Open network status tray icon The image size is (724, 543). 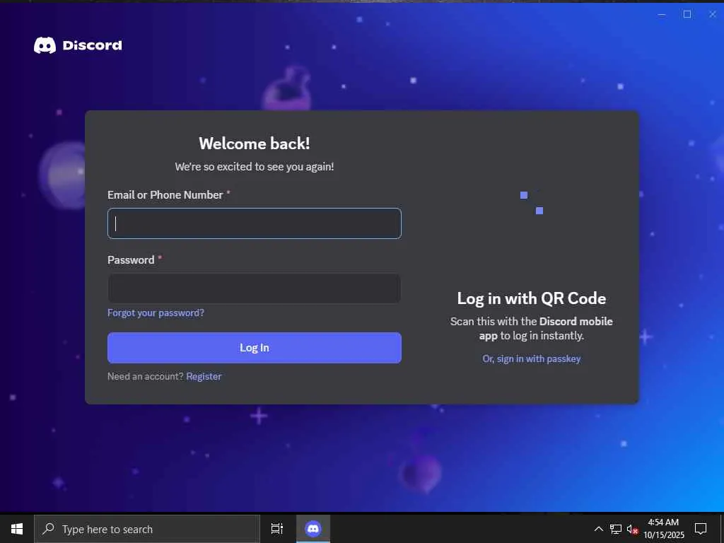click(616, 529)
